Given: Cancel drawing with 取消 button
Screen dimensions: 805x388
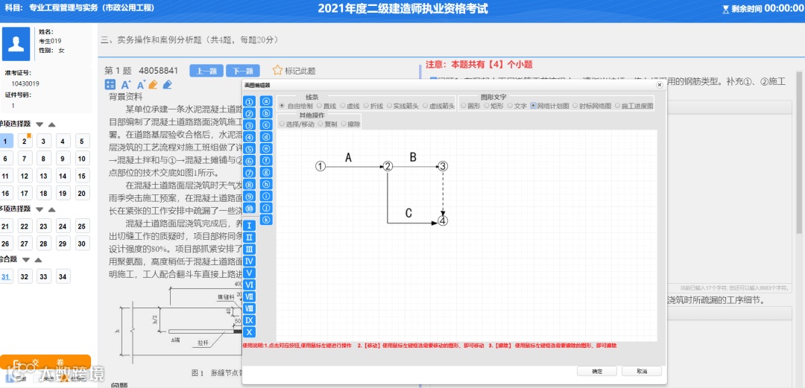Looking at the screenshot, I should [642, 371].
